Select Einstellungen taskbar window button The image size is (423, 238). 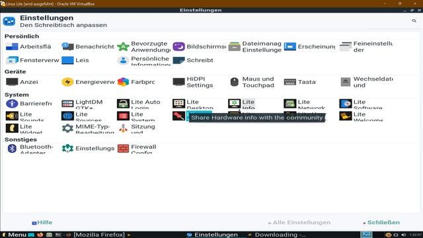[x=213, y=235]
